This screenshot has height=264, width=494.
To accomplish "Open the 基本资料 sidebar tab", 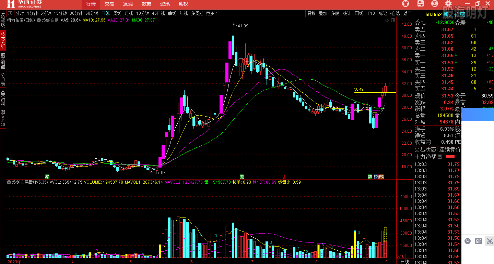I will [x=3, y=98].
